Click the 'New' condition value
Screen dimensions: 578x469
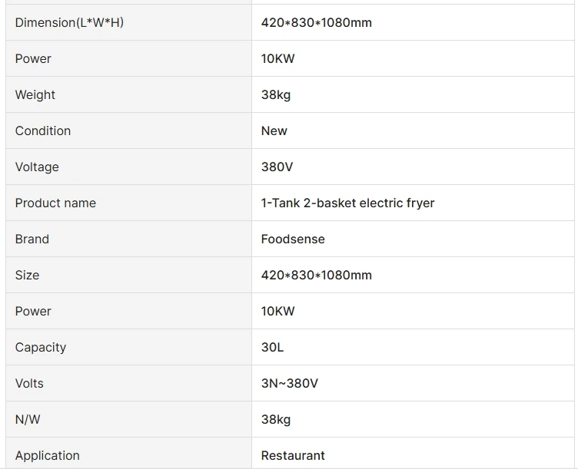pyautogui.click(x=274, y=131)
